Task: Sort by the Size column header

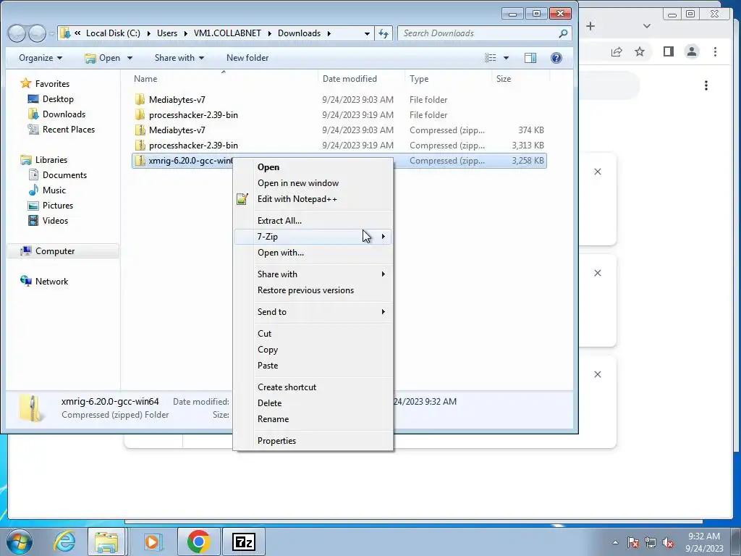Action: [520, 78]
